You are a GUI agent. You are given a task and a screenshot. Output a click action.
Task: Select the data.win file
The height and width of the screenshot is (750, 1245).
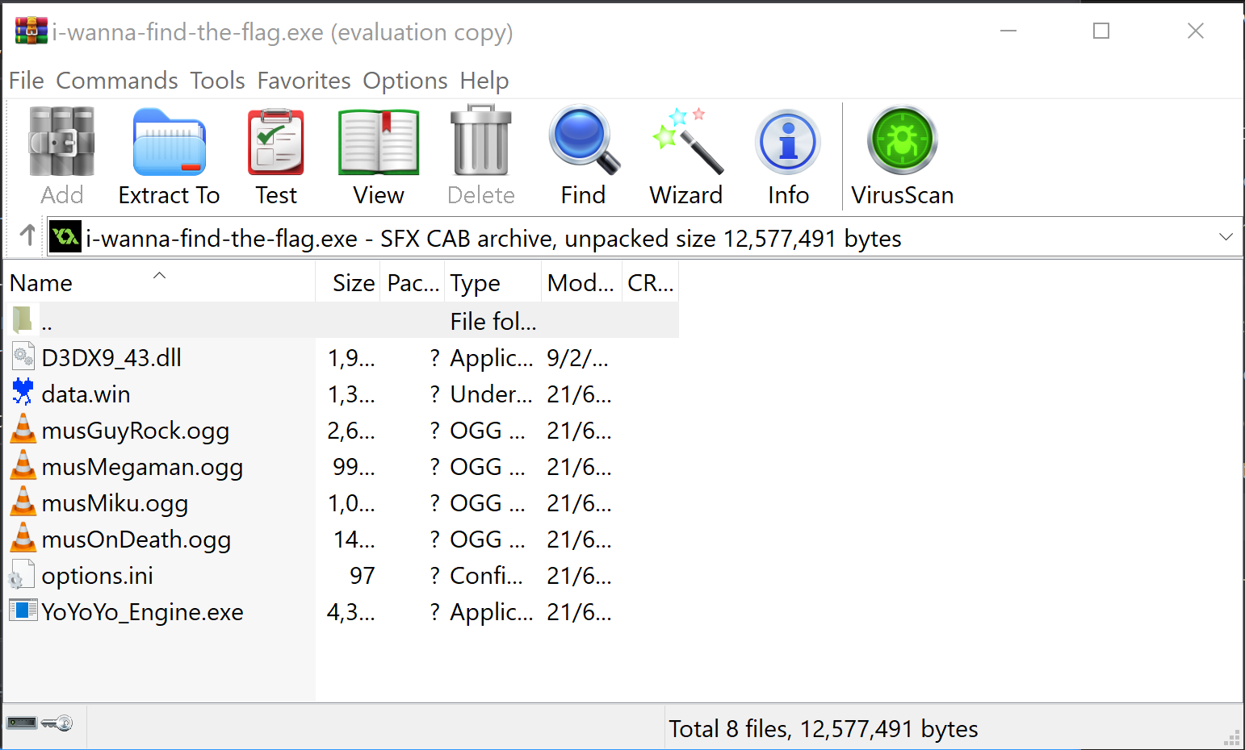(86, 394)
